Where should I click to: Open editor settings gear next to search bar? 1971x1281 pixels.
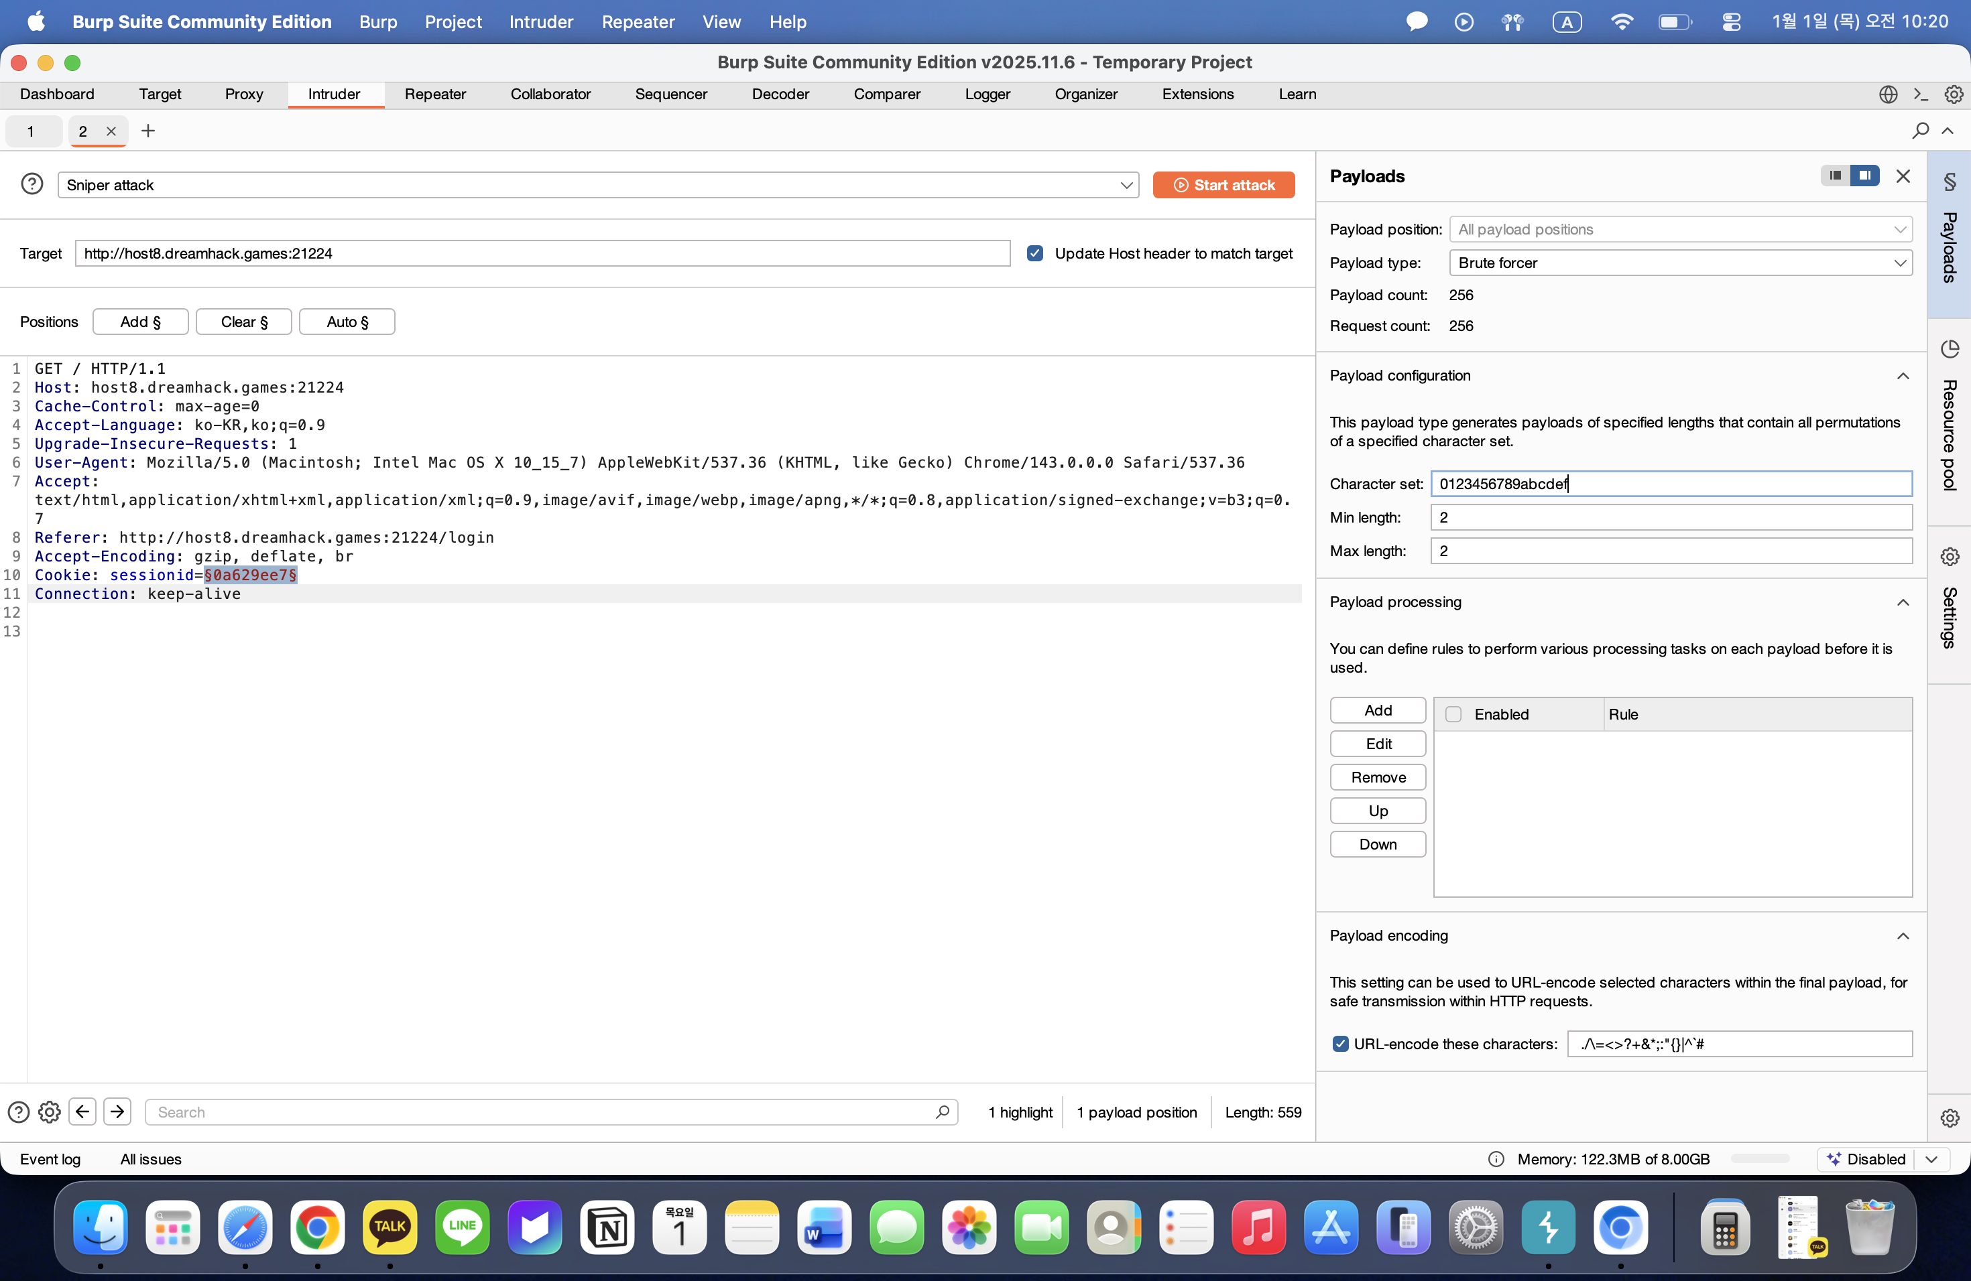[50, 1111]
